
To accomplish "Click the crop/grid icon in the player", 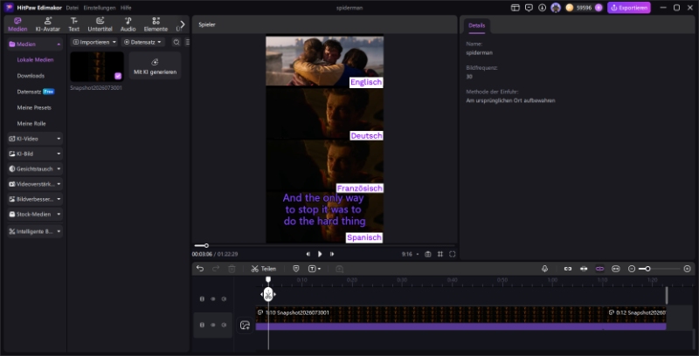I will 440,254.
